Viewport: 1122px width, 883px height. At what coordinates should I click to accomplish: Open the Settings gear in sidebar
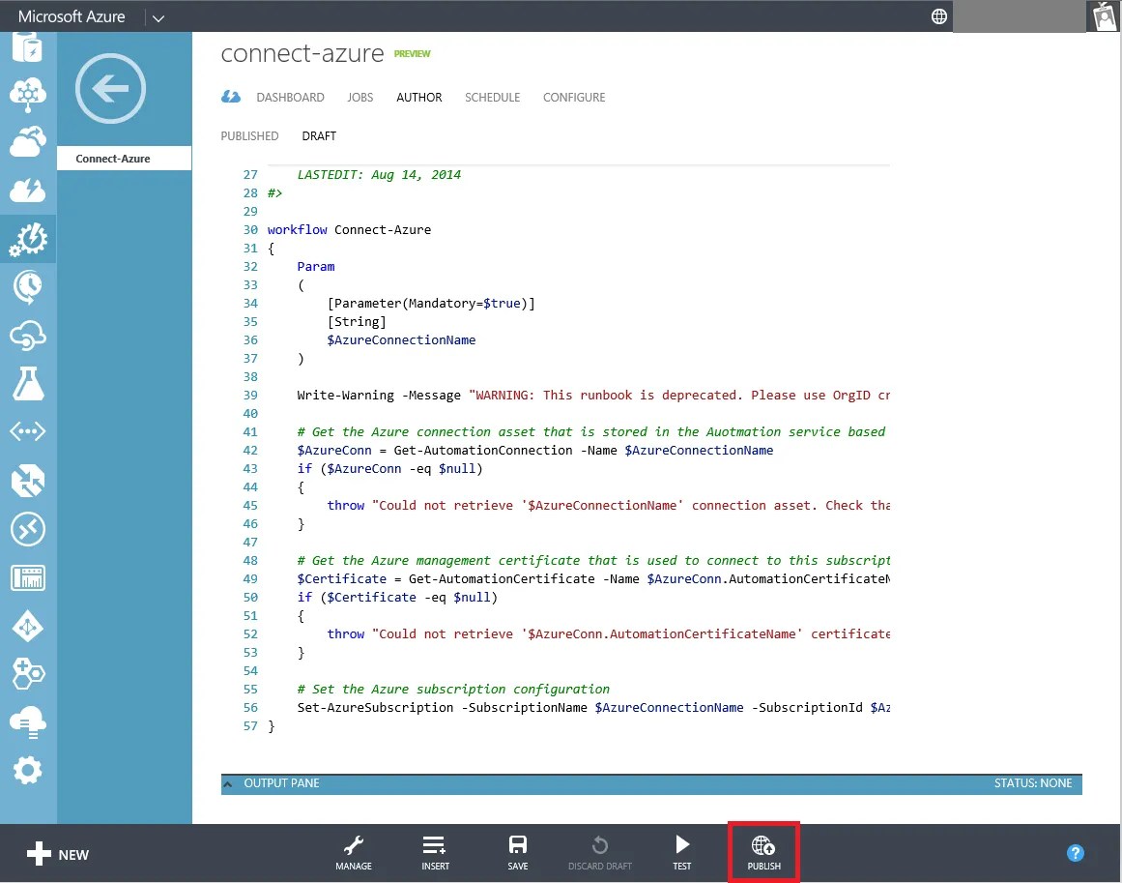28,771
